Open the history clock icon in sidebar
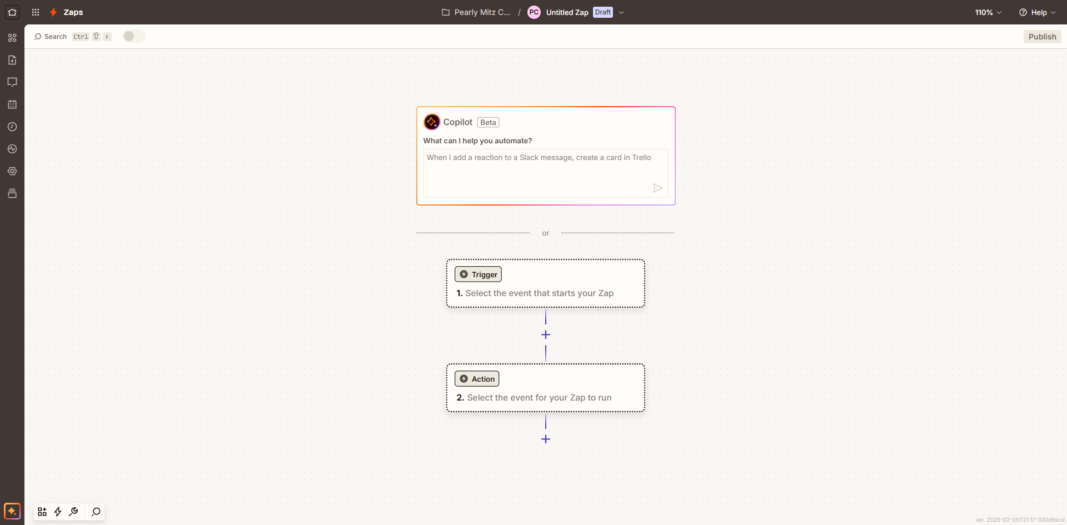Image resolution: width=1067 pixels, height=525 pixels. [x=12, y=127]
